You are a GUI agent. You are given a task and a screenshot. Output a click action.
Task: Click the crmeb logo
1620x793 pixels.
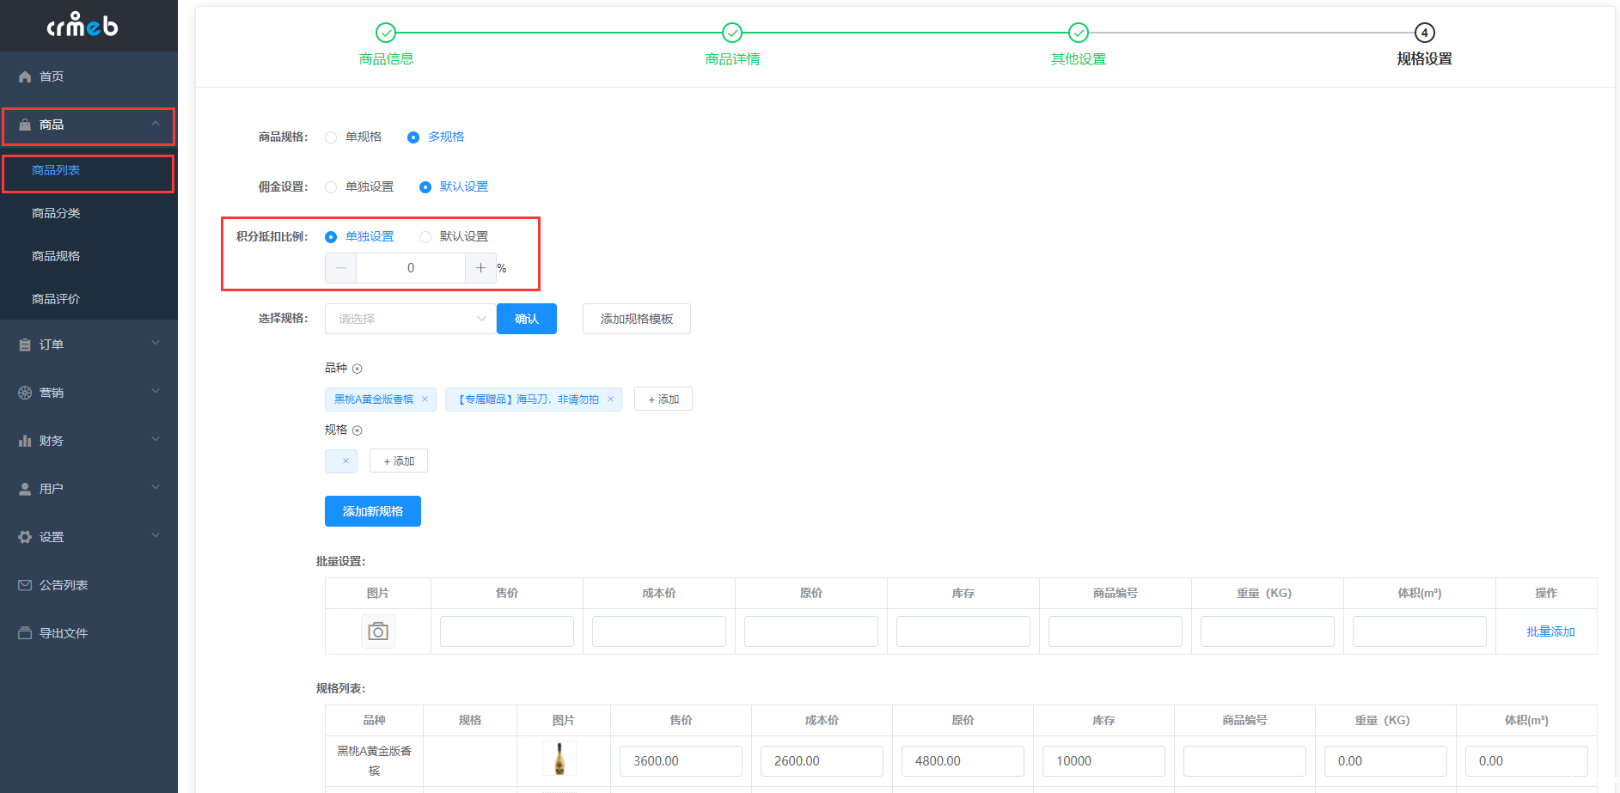tap(83, 26)
